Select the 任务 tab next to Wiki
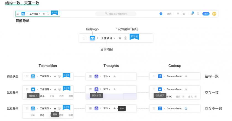Screen dimensions: 232x121 (42, 115)
